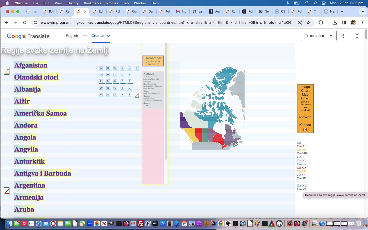Switch to the CS tab
This screenshot has width=368, height=230.
[280, 11]
